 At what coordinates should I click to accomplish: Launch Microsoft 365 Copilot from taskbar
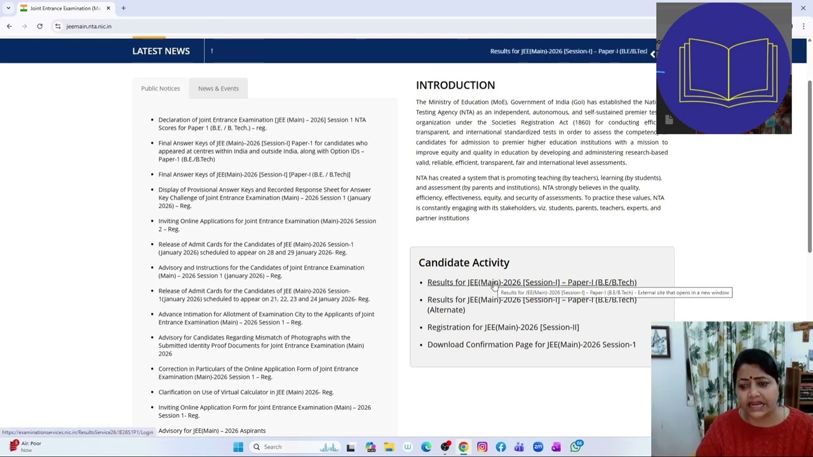point(370,447)
